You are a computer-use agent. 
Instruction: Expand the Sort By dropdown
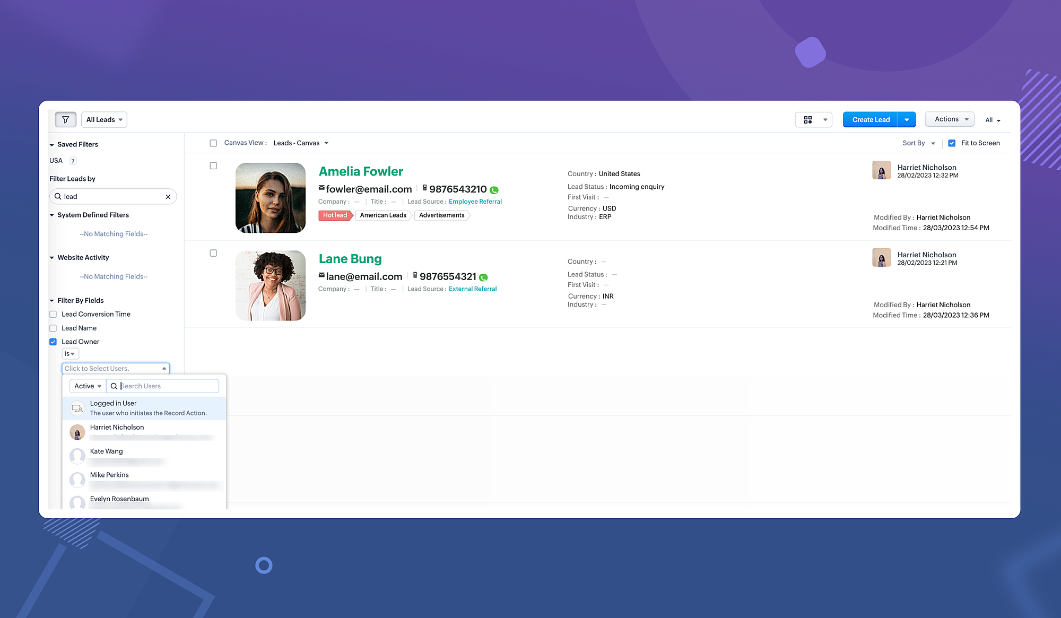pyautogui.click(x=919, y=143)
